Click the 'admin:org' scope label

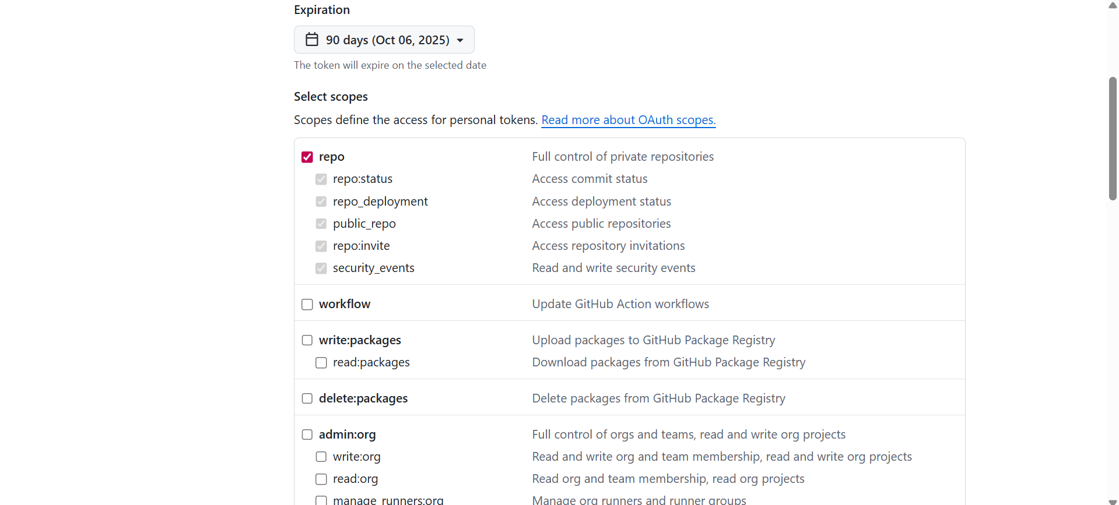coord(347,435)
